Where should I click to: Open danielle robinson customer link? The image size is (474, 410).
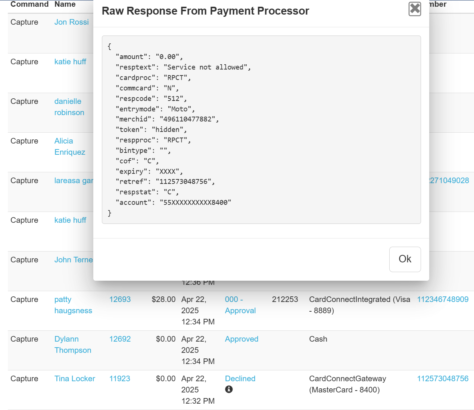[69, 107]
